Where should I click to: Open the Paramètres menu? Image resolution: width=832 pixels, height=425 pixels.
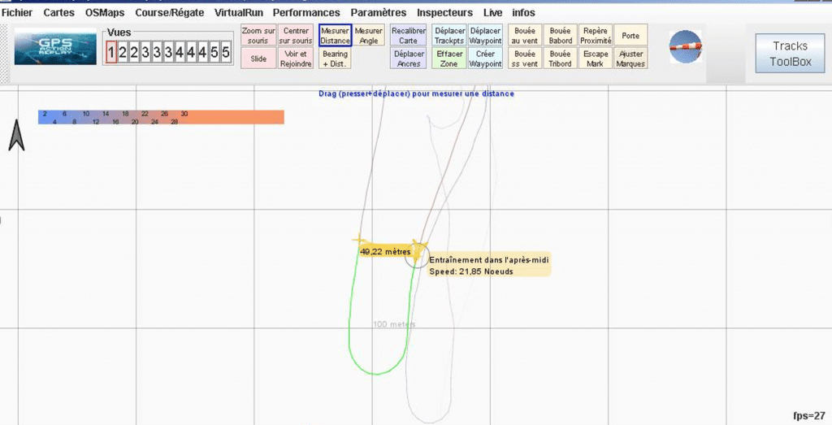378,13
